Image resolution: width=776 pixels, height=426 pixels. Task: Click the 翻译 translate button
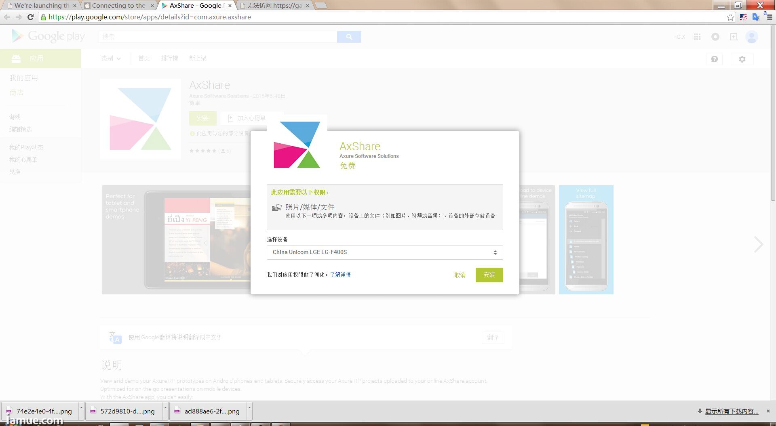pyautogui.click(x=493, y=337)
